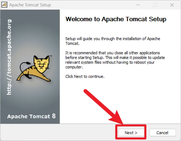Click the disabled maximize button

tap(155, 5)
